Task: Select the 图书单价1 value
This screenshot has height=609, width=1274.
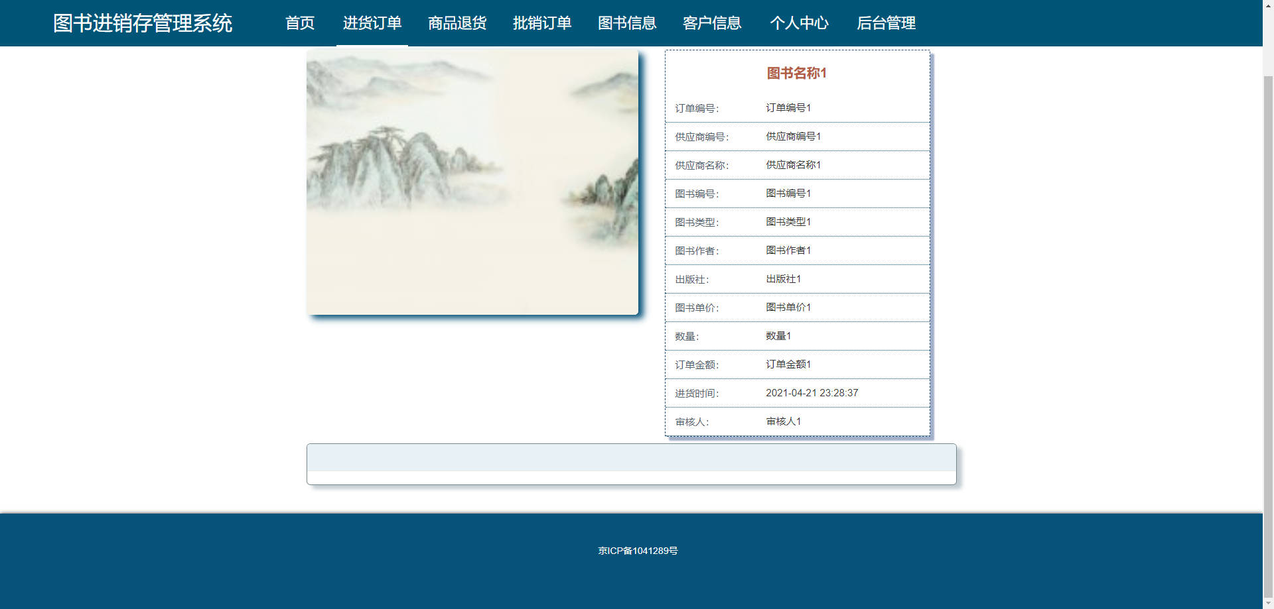Action: coord(788,307)
